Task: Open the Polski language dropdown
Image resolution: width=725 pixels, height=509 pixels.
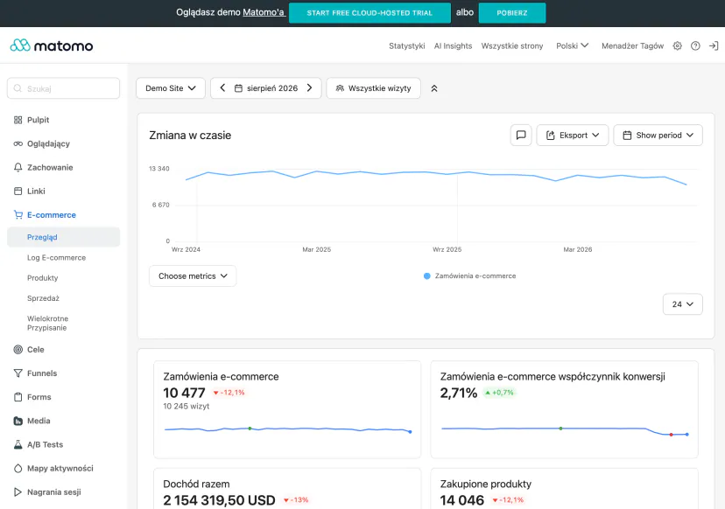Action: tap(572, 45)
